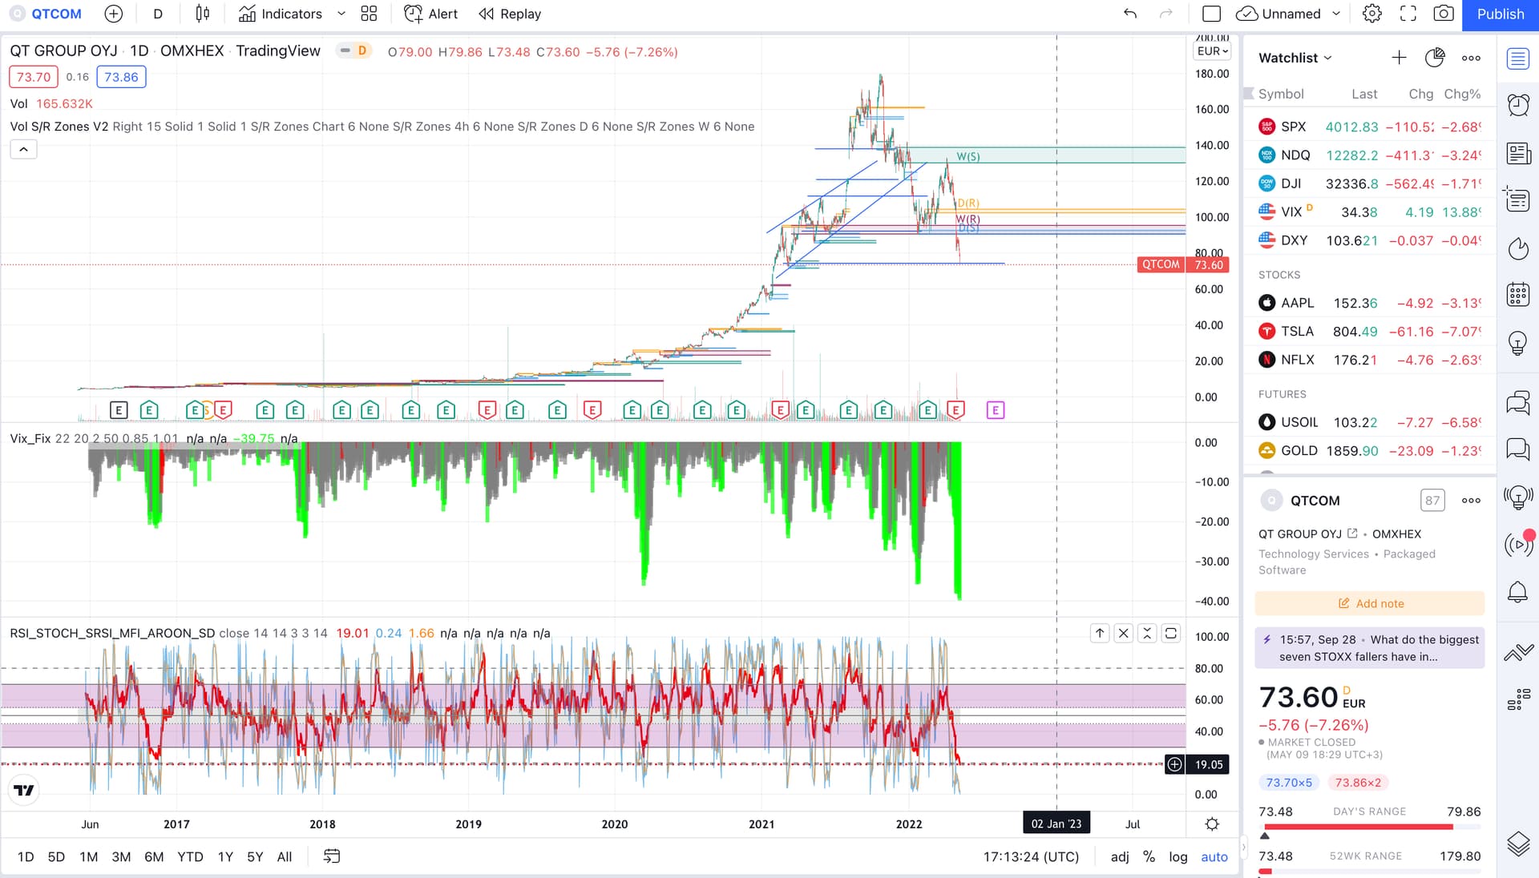Screen dimensions: 1539x878
Task: Toggle adj price adjustment
Action: (x=1119, y=856)
